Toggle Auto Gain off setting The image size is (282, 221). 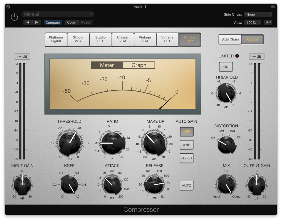[x=186, y=132]
